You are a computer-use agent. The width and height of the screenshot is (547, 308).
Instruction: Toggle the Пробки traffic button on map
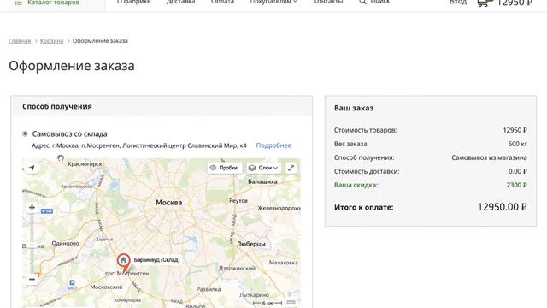pos(225,168)
